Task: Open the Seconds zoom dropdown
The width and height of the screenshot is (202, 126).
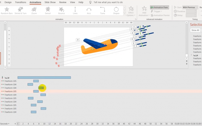Action: click(x=5, y=124)
